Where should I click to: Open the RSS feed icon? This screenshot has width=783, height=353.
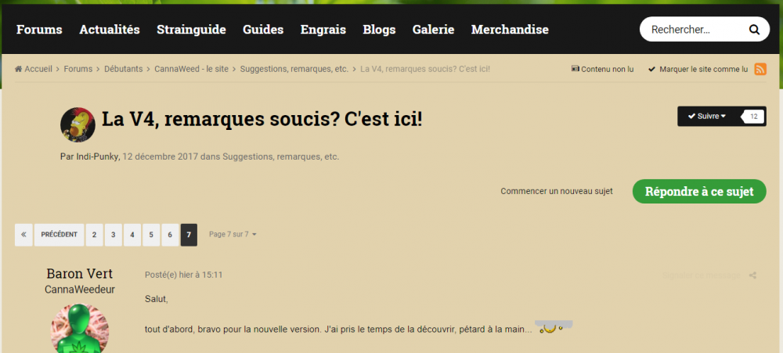(760, 69)
